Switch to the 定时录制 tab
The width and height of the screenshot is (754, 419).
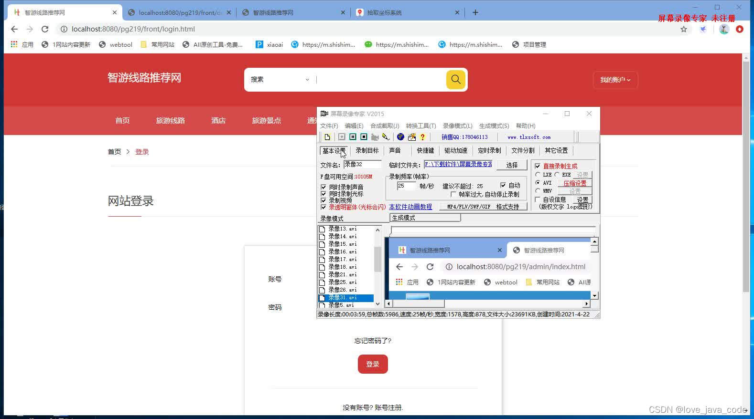coord(489,150)
